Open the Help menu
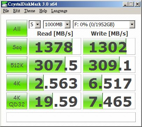Screen dimensions: 142x127 click(x=43, y=11)
